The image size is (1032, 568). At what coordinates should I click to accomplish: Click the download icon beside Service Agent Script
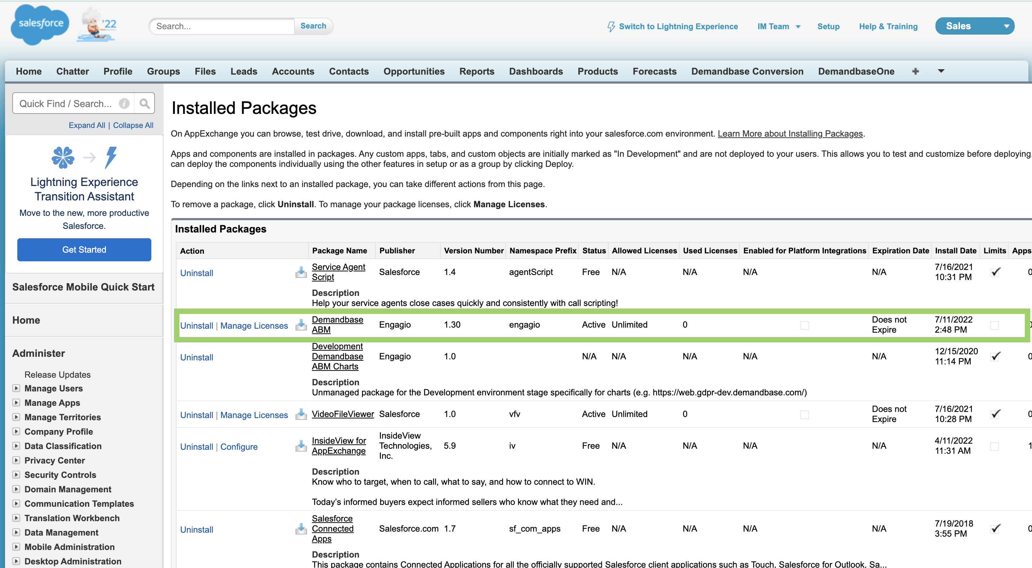coord(301,272)
